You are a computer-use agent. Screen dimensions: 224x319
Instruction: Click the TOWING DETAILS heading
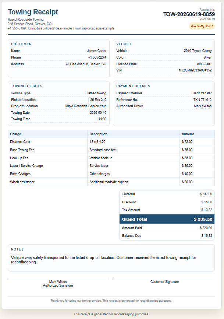[26, 86]
